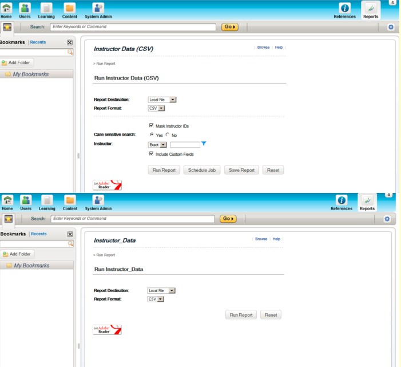Open References icon in bottom screen
Image resolution: width=401 pixels, height=367 pixels.
pyautogui.click(x=342, y=200)
